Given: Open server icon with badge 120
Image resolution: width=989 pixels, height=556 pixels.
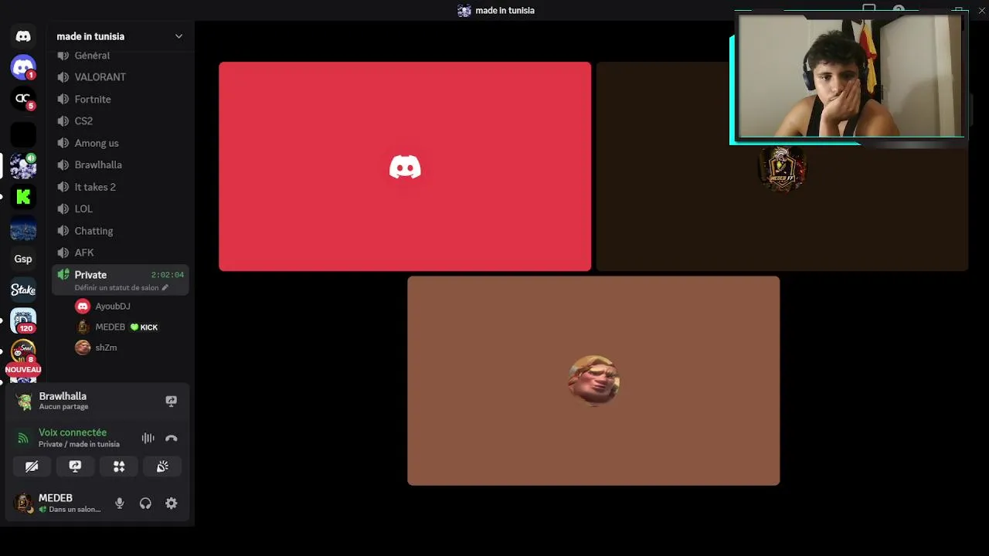Looking at the screenshot, I should coord(23,320).
